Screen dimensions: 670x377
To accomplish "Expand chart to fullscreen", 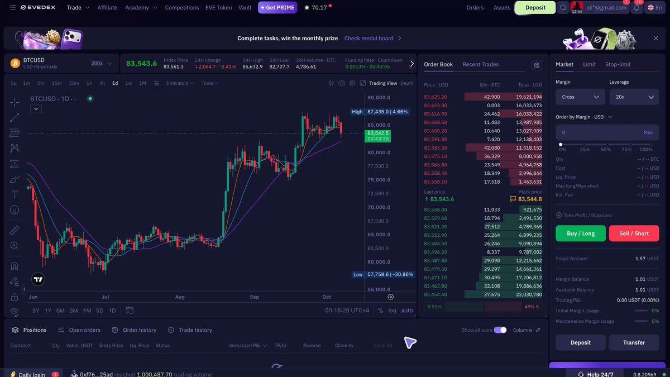I will click(x=363, y=83).
